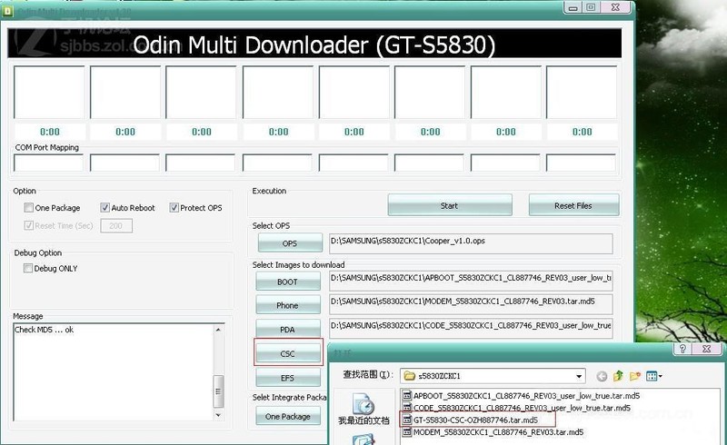
Task: Select APBOOT_S5830ZCKC1 user_low_true.tar.md5 file
Action: tap(526, 396)
